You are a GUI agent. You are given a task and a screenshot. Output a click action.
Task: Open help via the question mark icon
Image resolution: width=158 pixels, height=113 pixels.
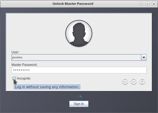pos(142,81)
